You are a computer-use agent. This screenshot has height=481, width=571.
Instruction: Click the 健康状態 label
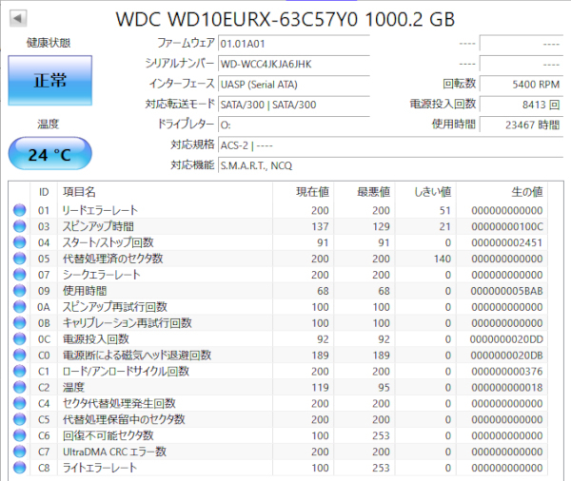coord(49,43)
